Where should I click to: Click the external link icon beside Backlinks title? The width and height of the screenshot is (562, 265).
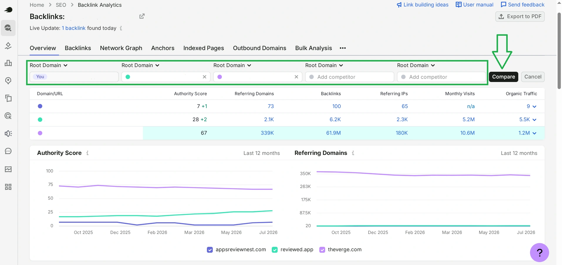pos(142,16)
